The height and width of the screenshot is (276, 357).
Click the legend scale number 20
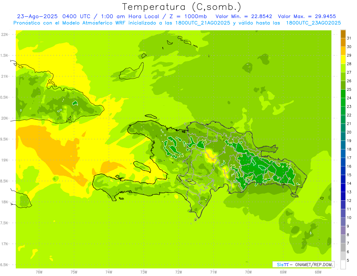[x=349, y=132]
